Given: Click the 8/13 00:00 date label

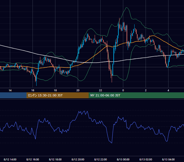Looking at the screenshot, I should 123,159.
